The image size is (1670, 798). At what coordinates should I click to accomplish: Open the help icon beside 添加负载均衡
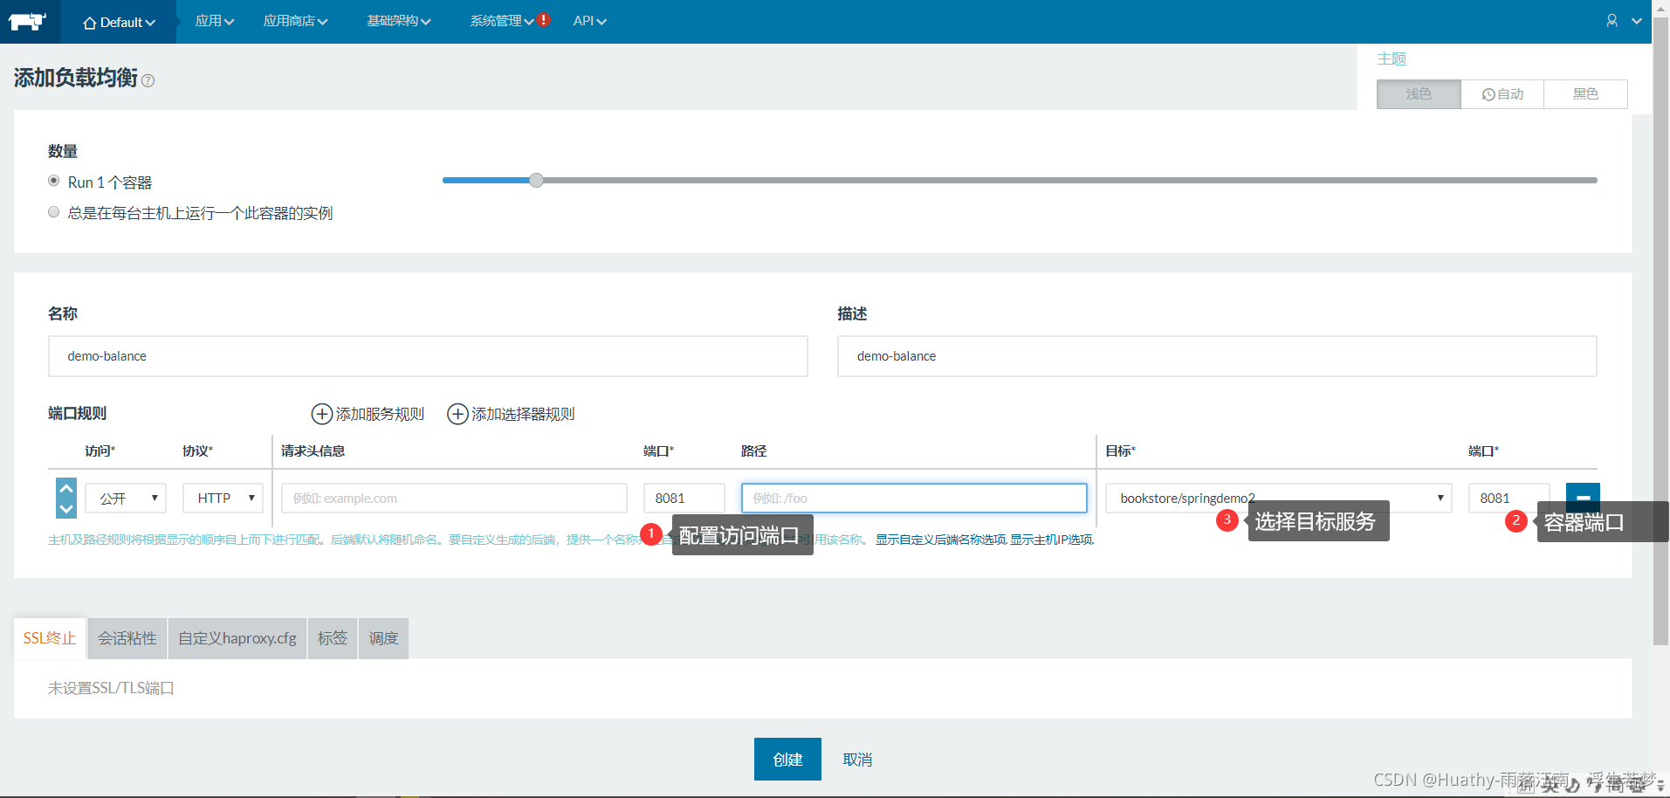tap(148, 80)
